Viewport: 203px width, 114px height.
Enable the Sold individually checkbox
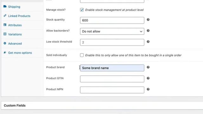[82, 55]
